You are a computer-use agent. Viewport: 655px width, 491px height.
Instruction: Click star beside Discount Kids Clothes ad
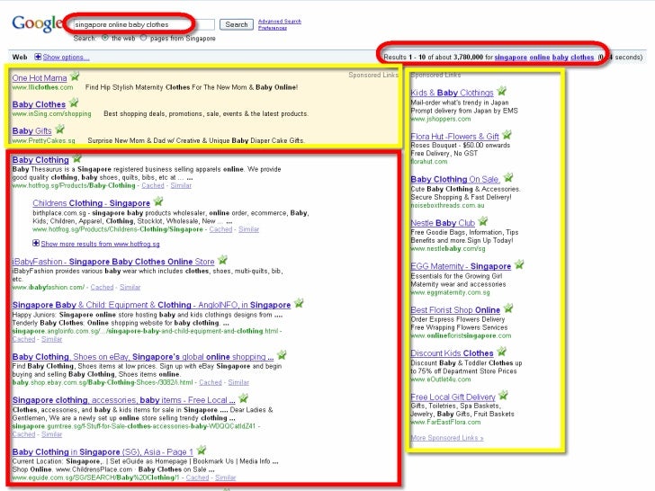[x=502, y=352]
